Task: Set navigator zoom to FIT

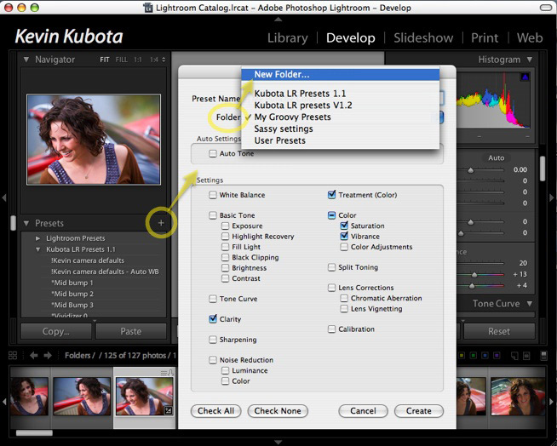Action: pyautogui.click(x=105, y=60)
